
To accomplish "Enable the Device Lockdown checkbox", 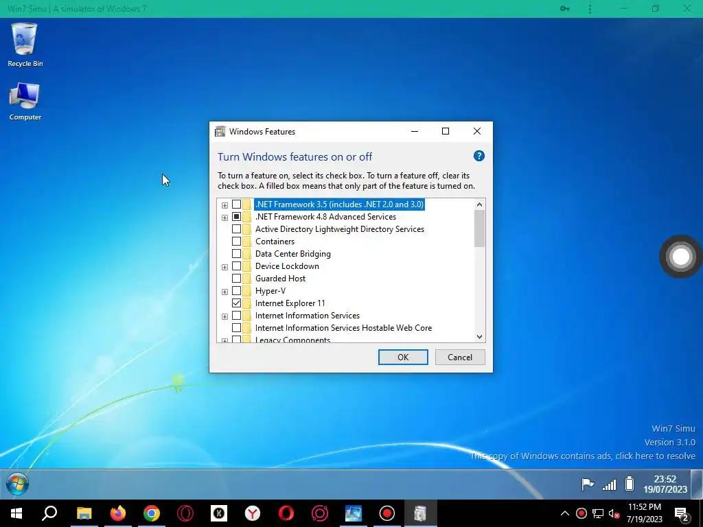I will click(x=236, y=266).
